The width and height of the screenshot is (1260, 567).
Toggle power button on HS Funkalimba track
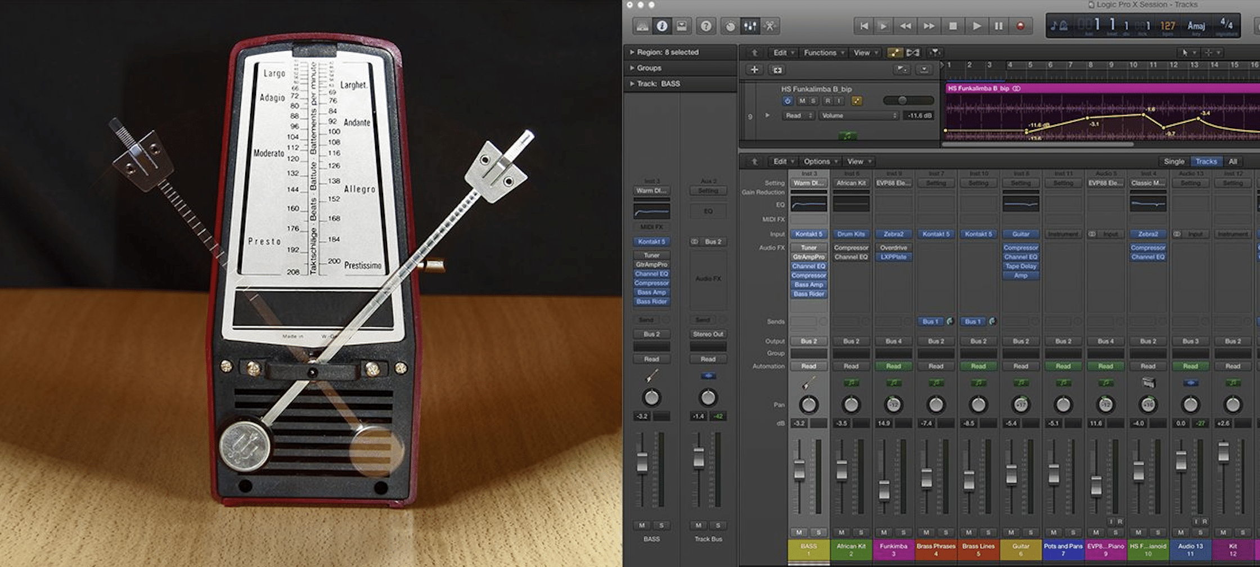(787, 101)
